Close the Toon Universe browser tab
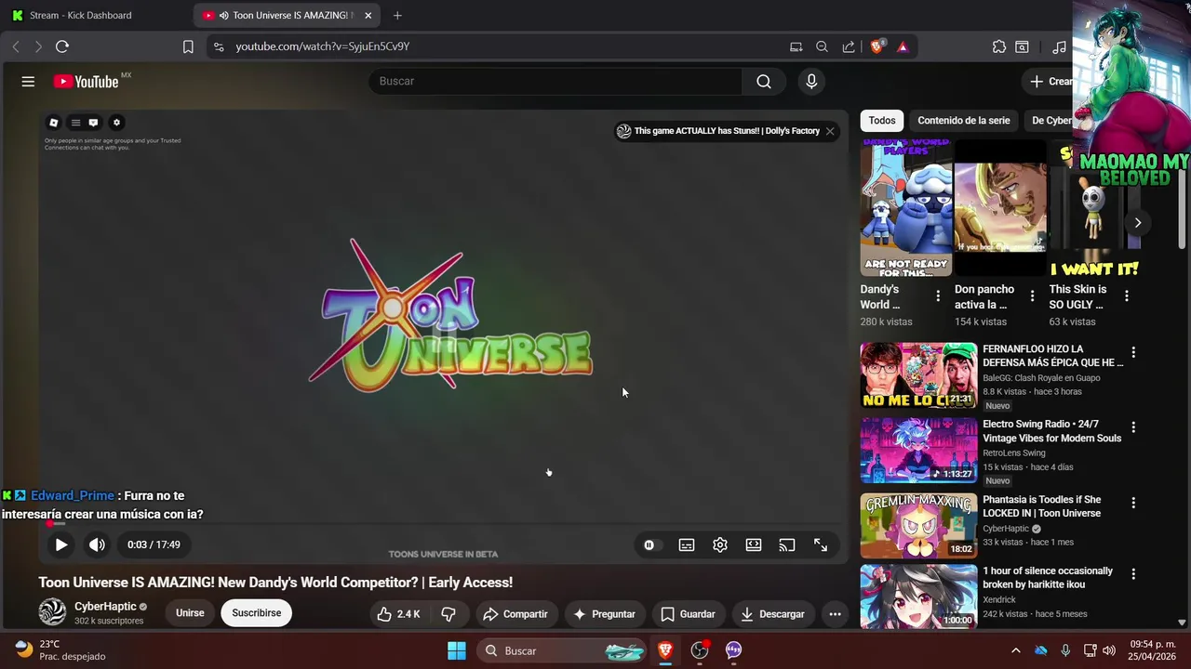 coord(368,16)
